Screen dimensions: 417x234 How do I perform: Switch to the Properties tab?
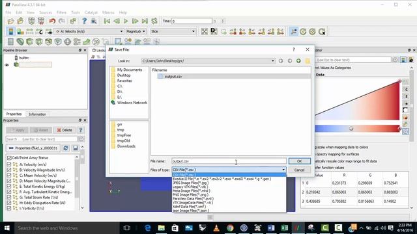(x=14, y=114)
